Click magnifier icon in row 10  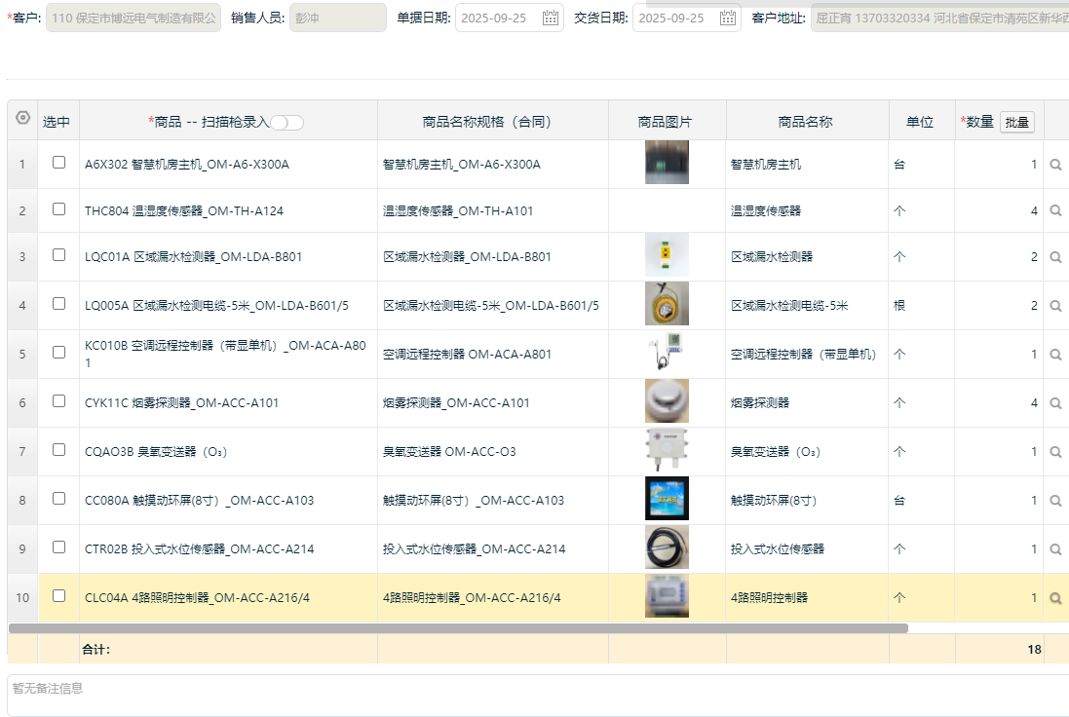pos(1055,598)
